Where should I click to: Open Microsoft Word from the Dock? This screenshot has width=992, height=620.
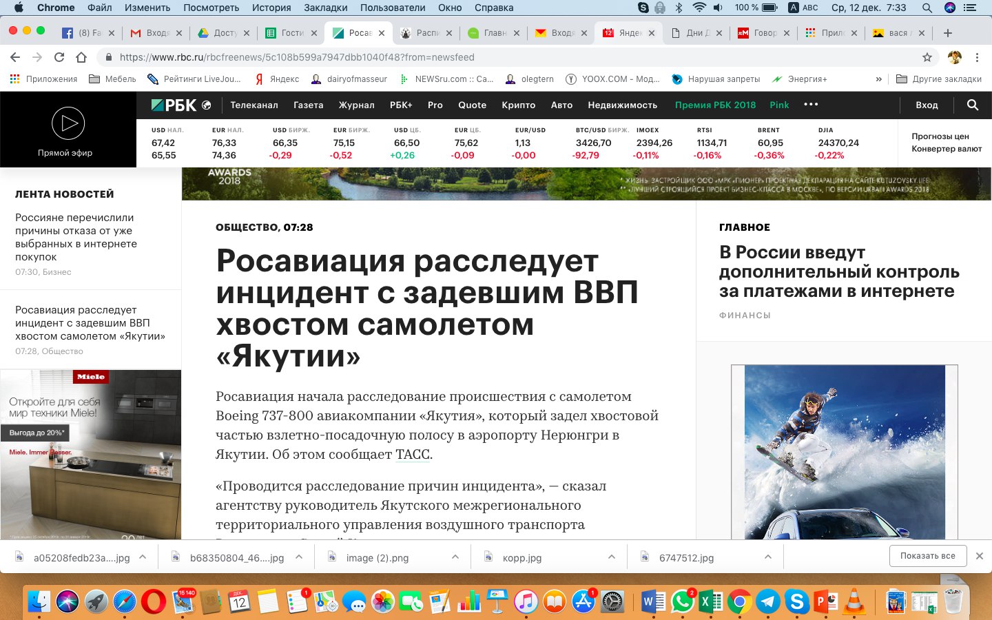[652, 601]
